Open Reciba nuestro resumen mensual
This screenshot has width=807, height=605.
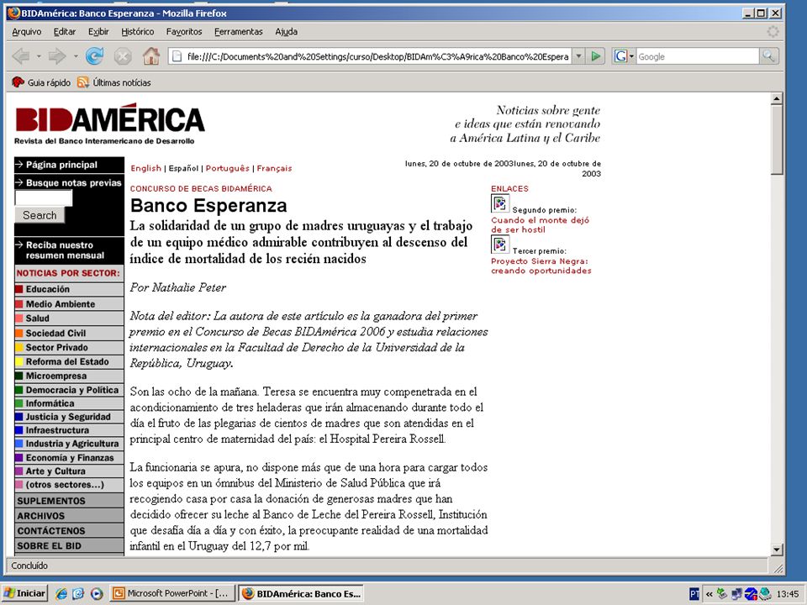(x=65, y=250)
